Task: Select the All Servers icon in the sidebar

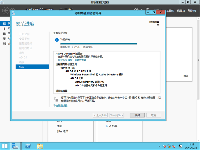Action: point(5,33)
